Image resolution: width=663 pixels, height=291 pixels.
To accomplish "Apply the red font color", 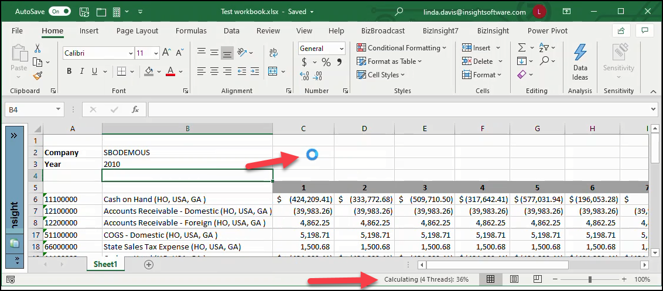I will point(170,71).
